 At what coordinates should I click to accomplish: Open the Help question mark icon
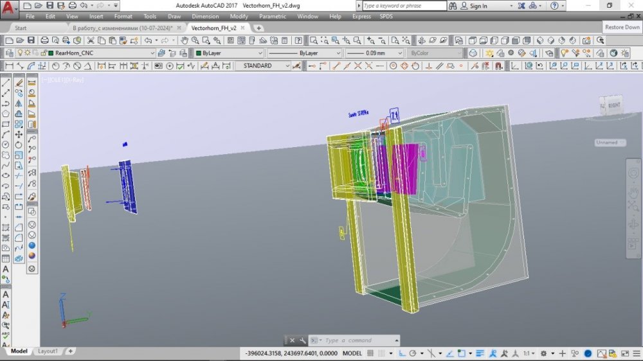click(x=554, y=6)
